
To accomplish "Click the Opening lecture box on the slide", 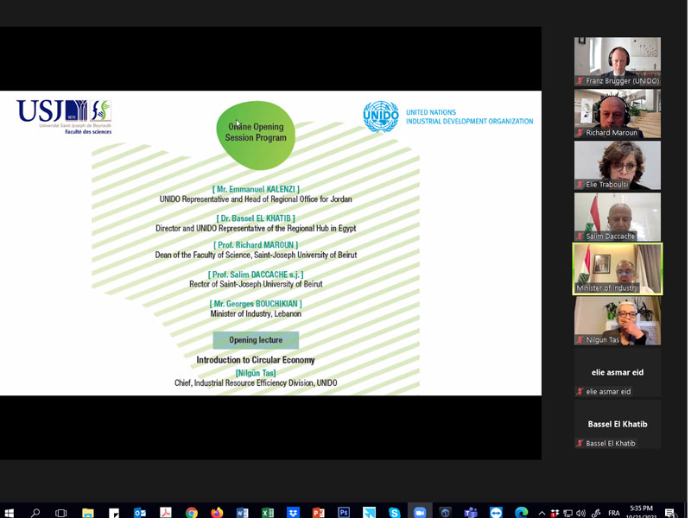I will click(256, 340).
